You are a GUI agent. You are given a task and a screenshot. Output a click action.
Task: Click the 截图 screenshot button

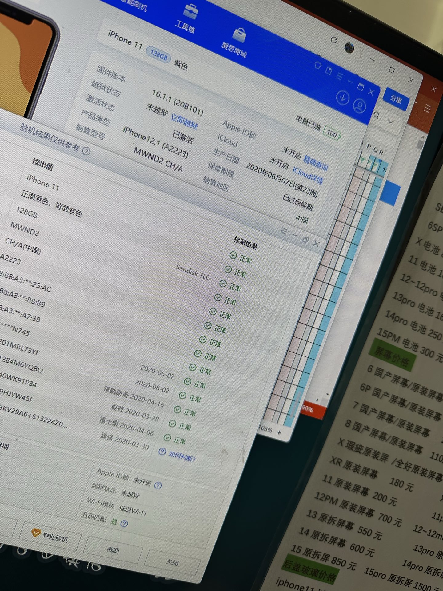pyautogui.click(x=113, y=550)
